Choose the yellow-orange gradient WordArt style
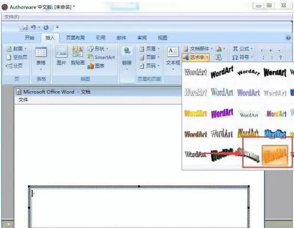 click(196, 113)
